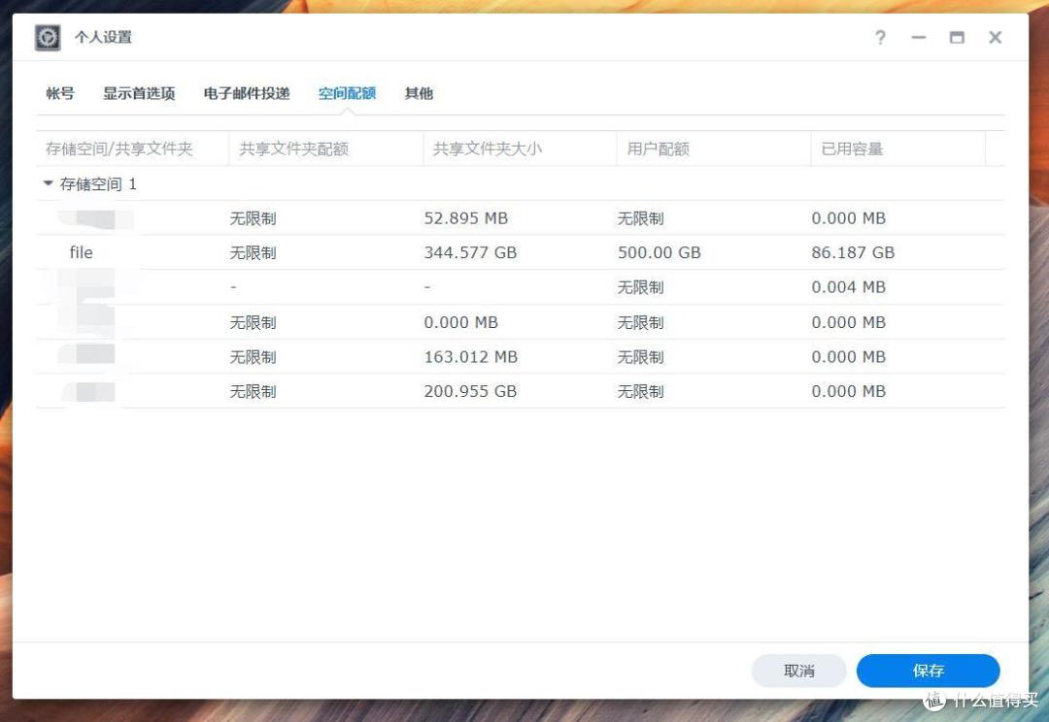Open the 显示首选项 tab

pos(139,93)
